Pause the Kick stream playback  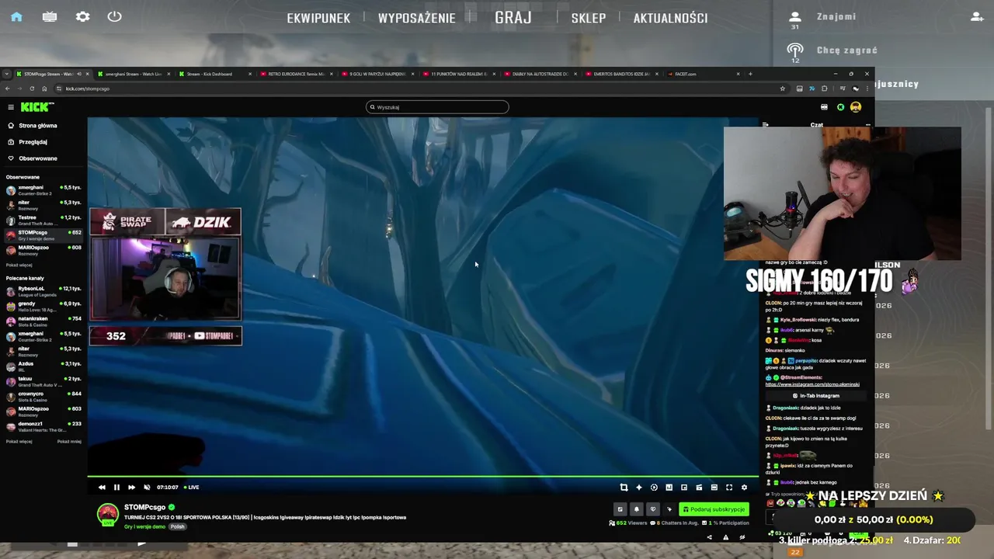[x=116, y=487]
